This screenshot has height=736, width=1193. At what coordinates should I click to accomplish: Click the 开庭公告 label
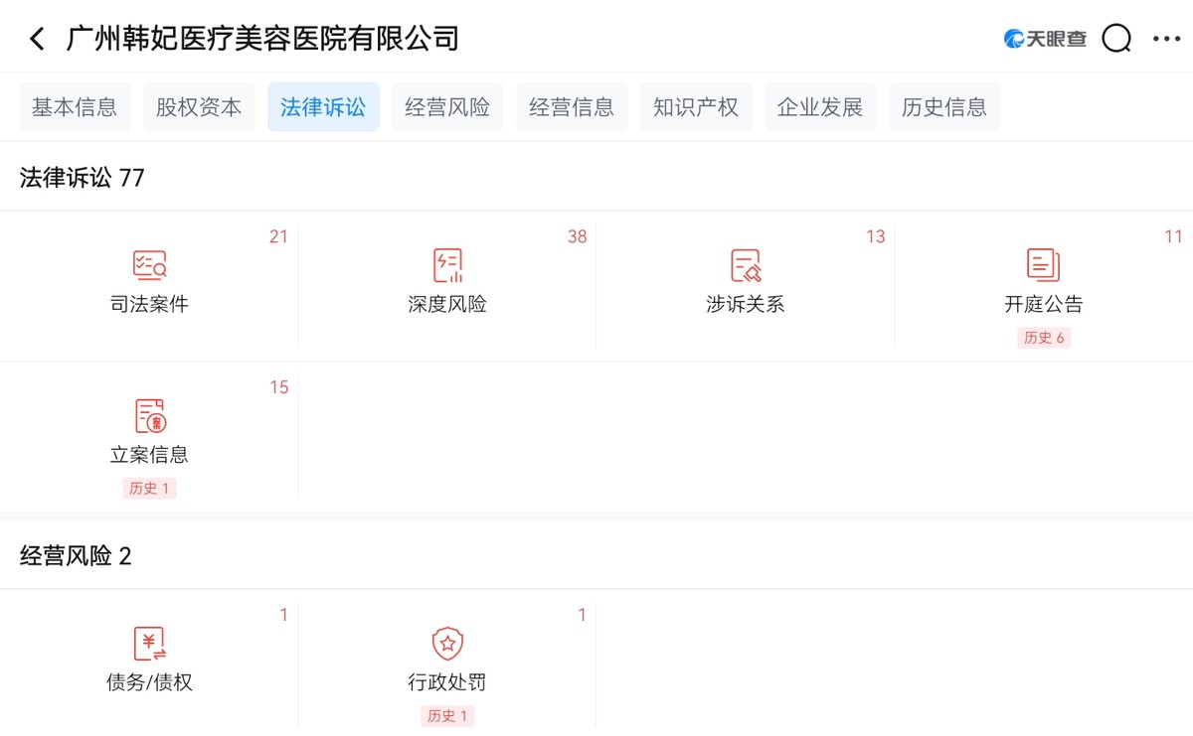(x=1044, y=305)
